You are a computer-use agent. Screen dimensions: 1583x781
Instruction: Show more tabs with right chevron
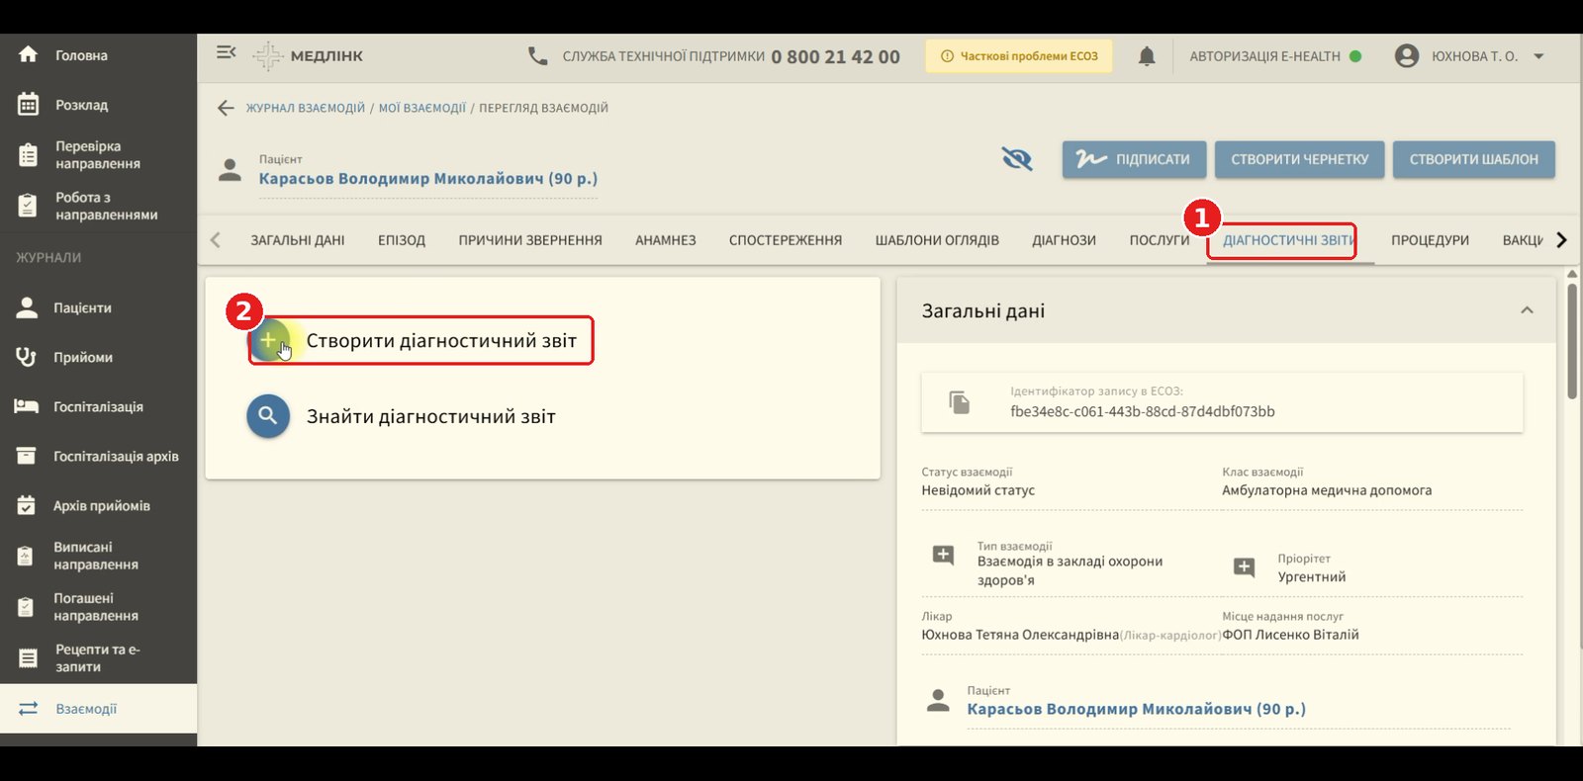(x=1561, y=240)
